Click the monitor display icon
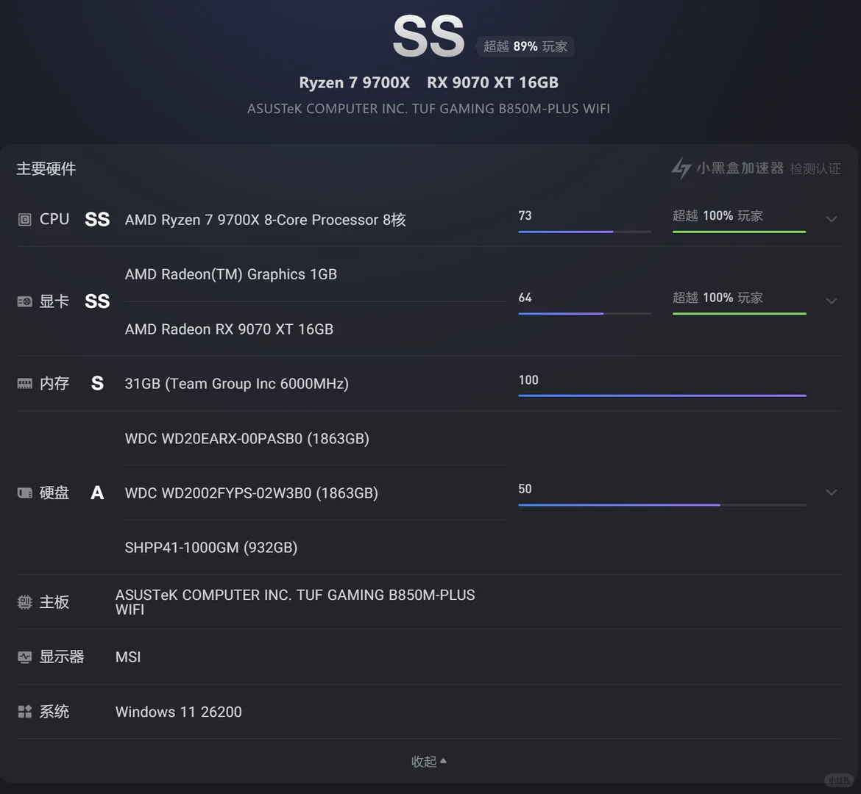 pos(24,657)
